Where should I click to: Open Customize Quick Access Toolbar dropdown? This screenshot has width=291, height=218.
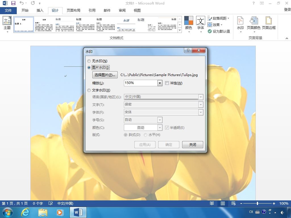[x=40, y=3]
